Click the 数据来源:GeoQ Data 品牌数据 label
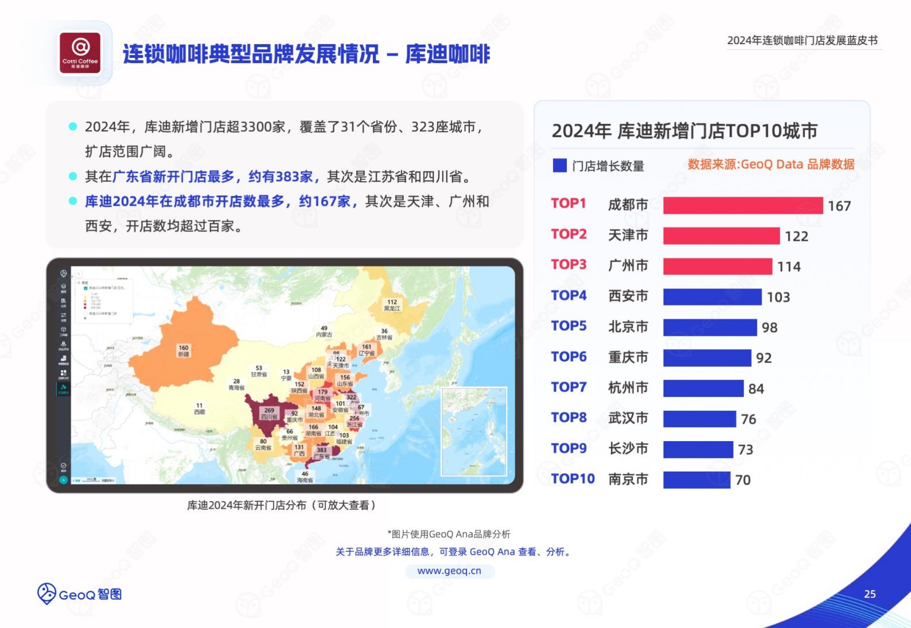This screenshot has width=911, height=628. coord(771,164)
